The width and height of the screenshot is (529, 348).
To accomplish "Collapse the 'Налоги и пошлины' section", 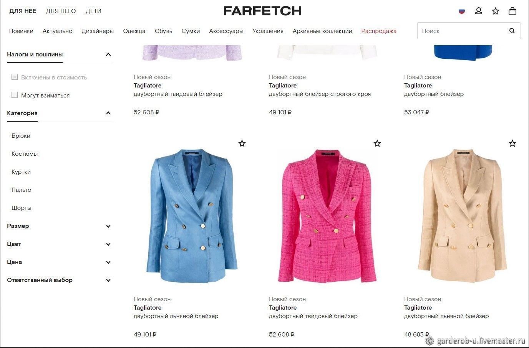I will pyautogui.click(x=108, y=54).
